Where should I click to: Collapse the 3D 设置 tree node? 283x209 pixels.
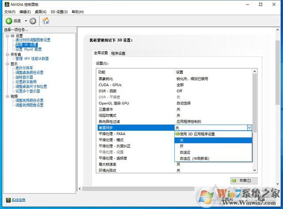[7, 35]
